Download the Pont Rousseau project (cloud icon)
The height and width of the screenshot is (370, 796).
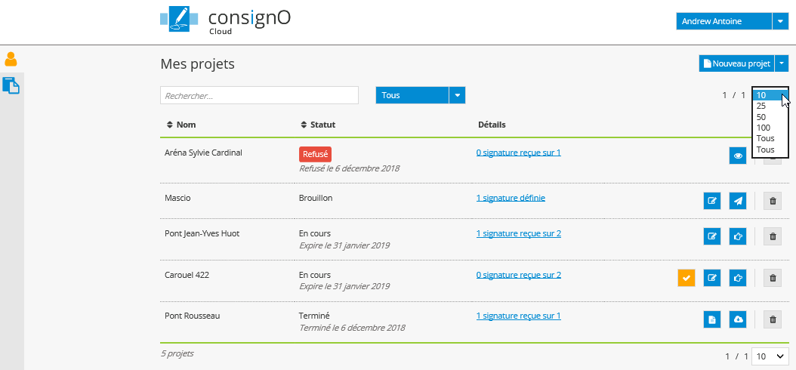(x=738, y=319)
